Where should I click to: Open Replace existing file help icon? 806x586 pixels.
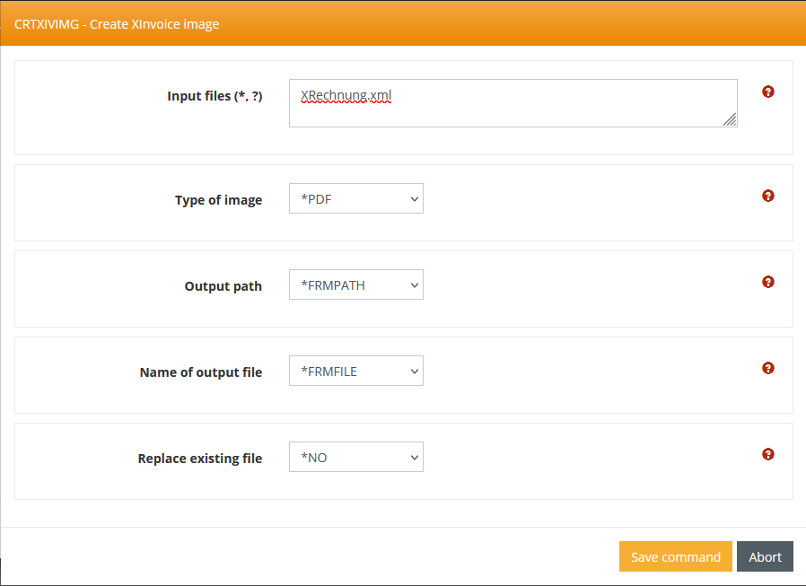tap(768, 454)
